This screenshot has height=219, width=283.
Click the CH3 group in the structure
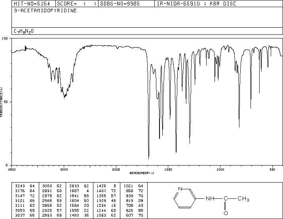point(243,199)
